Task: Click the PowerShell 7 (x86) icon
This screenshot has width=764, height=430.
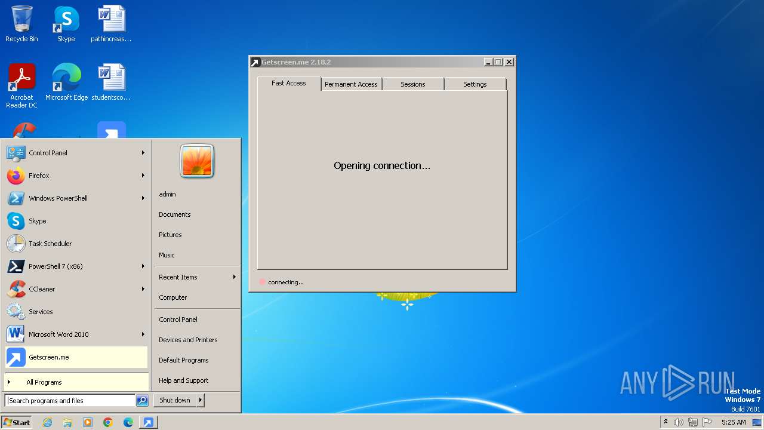Action: pyautogui.click(x=16, y=266)
